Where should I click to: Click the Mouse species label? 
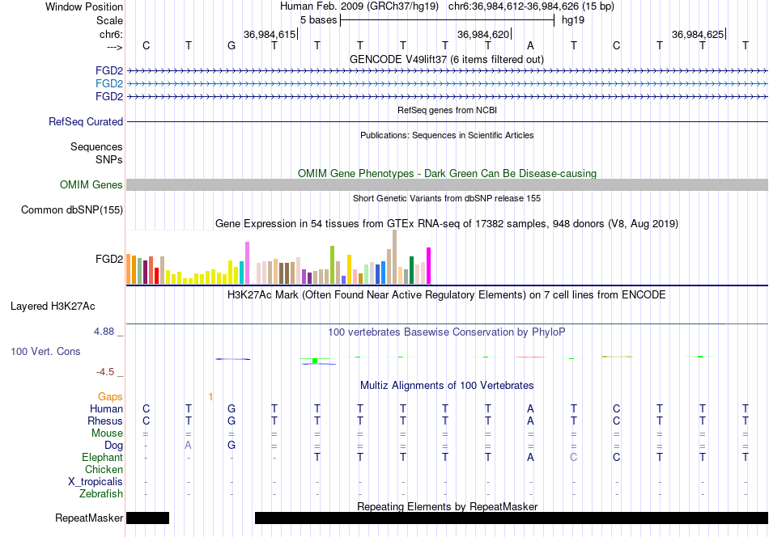(x=107, y=433)
